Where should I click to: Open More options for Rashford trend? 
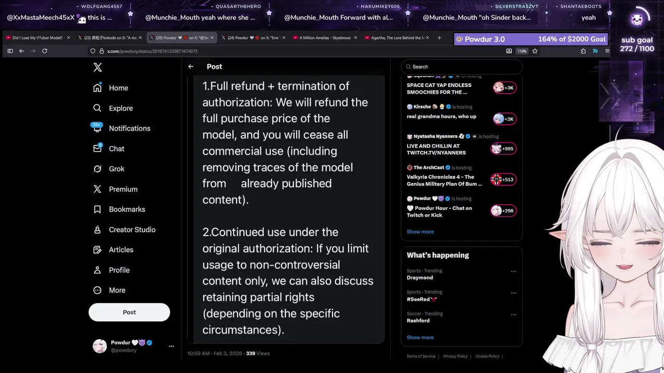pyautogui.click(x=514, y=314)
